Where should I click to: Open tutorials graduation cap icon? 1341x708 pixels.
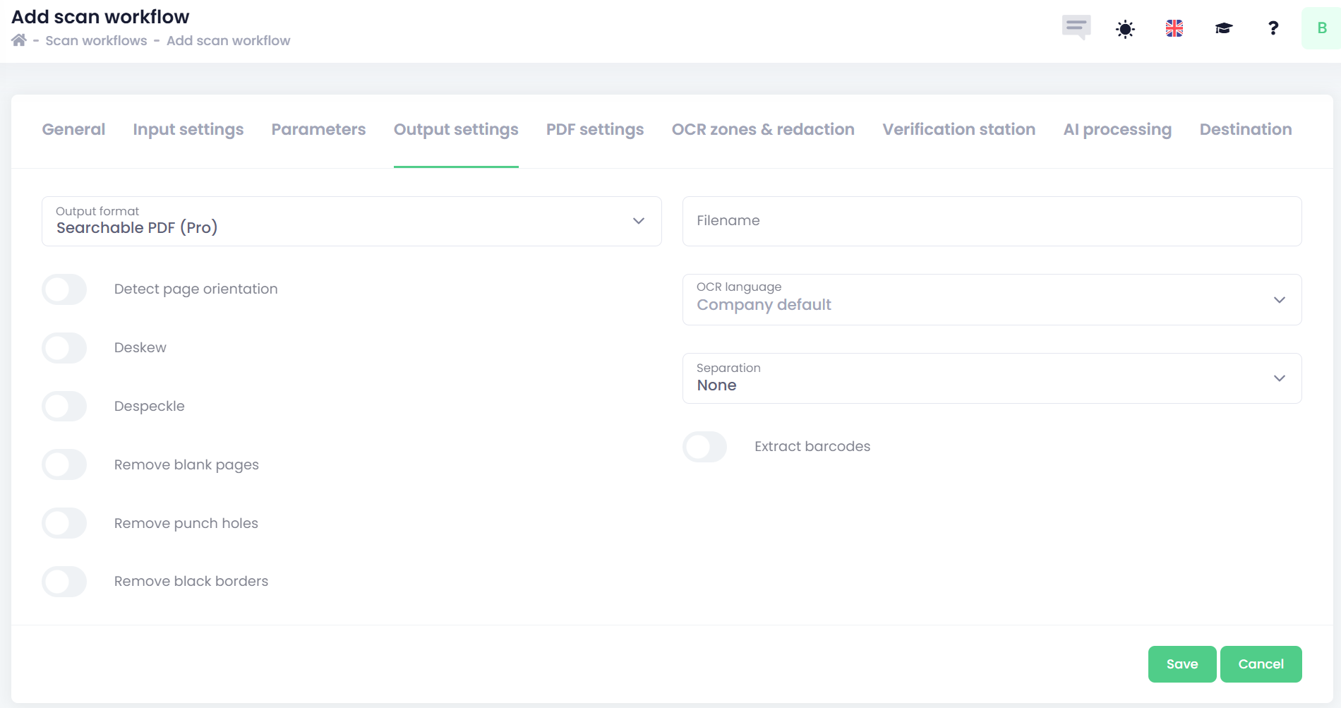tap(1223, 28)
